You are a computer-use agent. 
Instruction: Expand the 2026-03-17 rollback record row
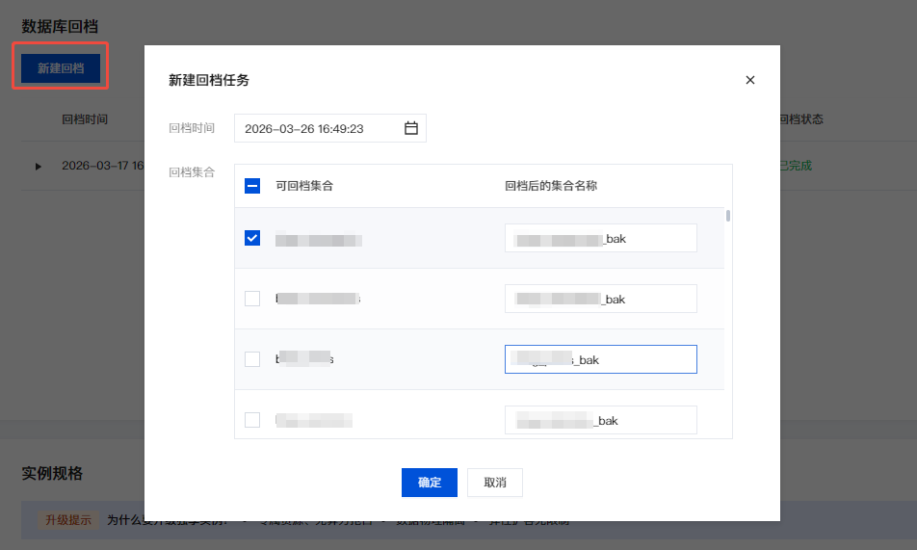click(x=39, y=167)
